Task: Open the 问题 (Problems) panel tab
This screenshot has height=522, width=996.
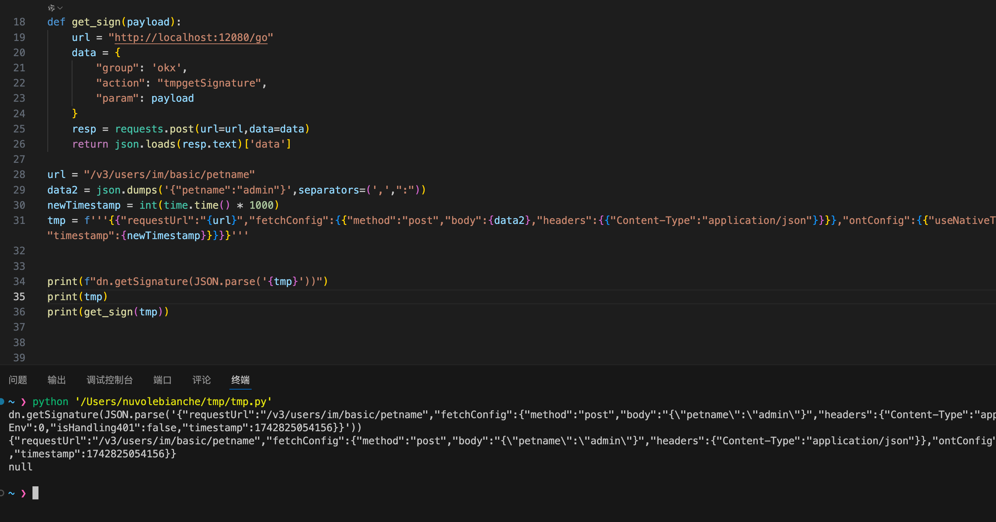Action: point(18,380)
